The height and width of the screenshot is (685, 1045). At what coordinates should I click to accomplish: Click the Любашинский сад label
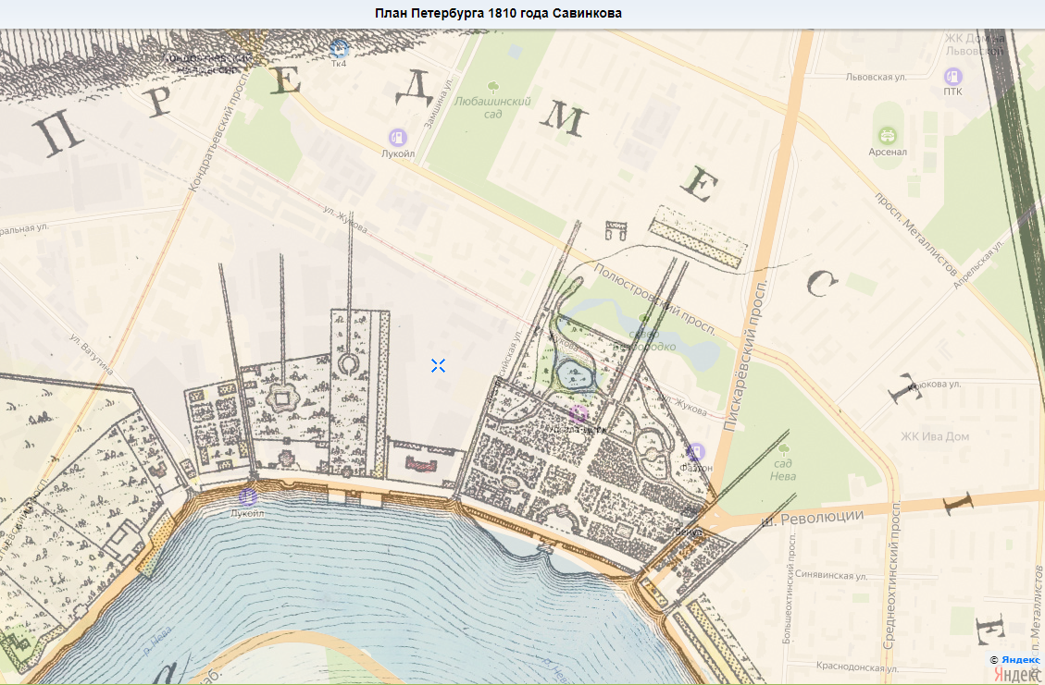(x=493, y=108)
